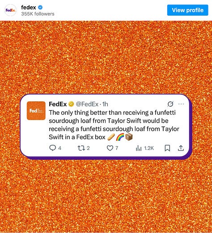Click the FedEx display name in the tweet
The height and width of the screenshot is (233, 212).
(58, 104)
